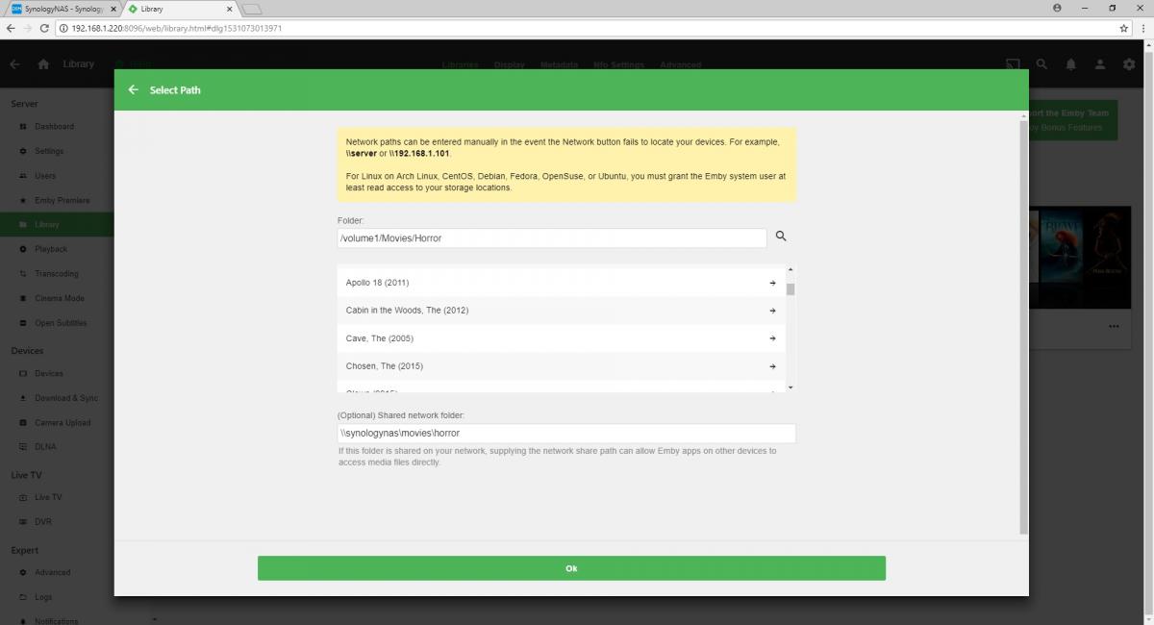Click Emby header back arrow
Image resolution: width=1154 pixels, height=625 pixels.
(14, 64)
